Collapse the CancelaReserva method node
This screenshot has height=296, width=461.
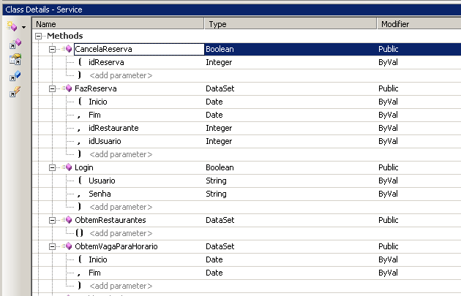tap(53, 49)
